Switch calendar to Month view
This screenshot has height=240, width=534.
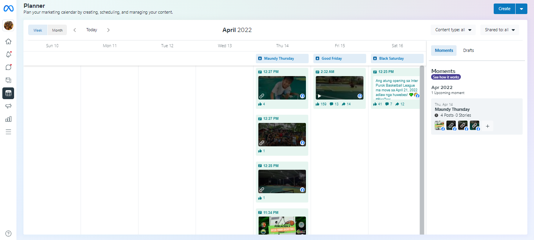tap(57, 30)
